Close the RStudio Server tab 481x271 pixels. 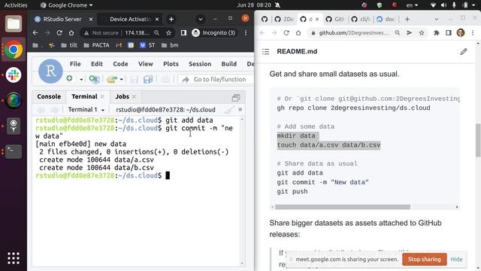pyautogui.click(x=91, y=19)
